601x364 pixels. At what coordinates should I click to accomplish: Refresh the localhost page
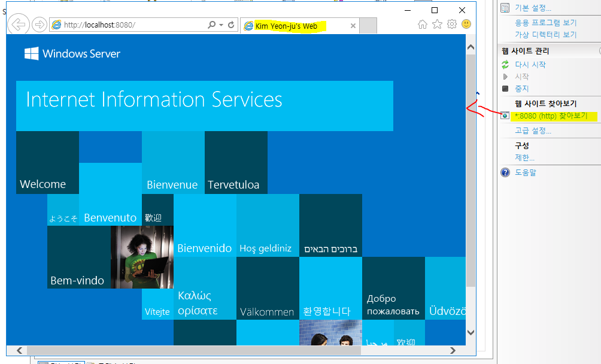coord(231,25)
